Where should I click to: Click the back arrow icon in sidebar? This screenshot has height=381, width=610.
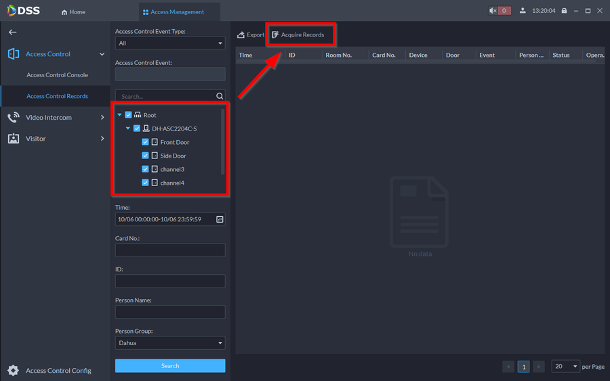12,32
